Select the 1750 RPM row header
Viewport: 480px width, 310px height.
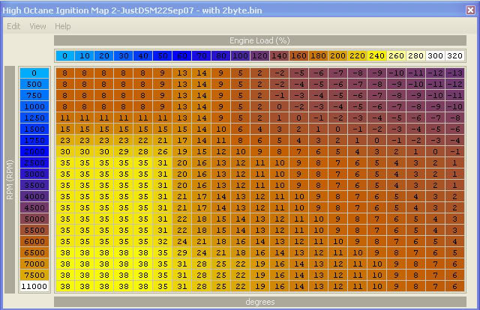pos(34,140)
